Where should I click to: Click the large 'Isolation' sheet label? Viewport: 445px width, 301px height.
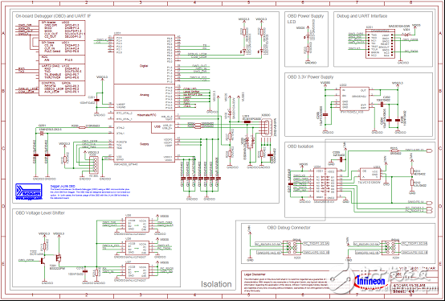216,284
